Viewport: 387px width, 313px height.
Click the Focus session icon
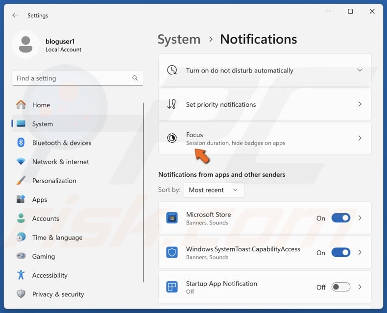(171, 138)
